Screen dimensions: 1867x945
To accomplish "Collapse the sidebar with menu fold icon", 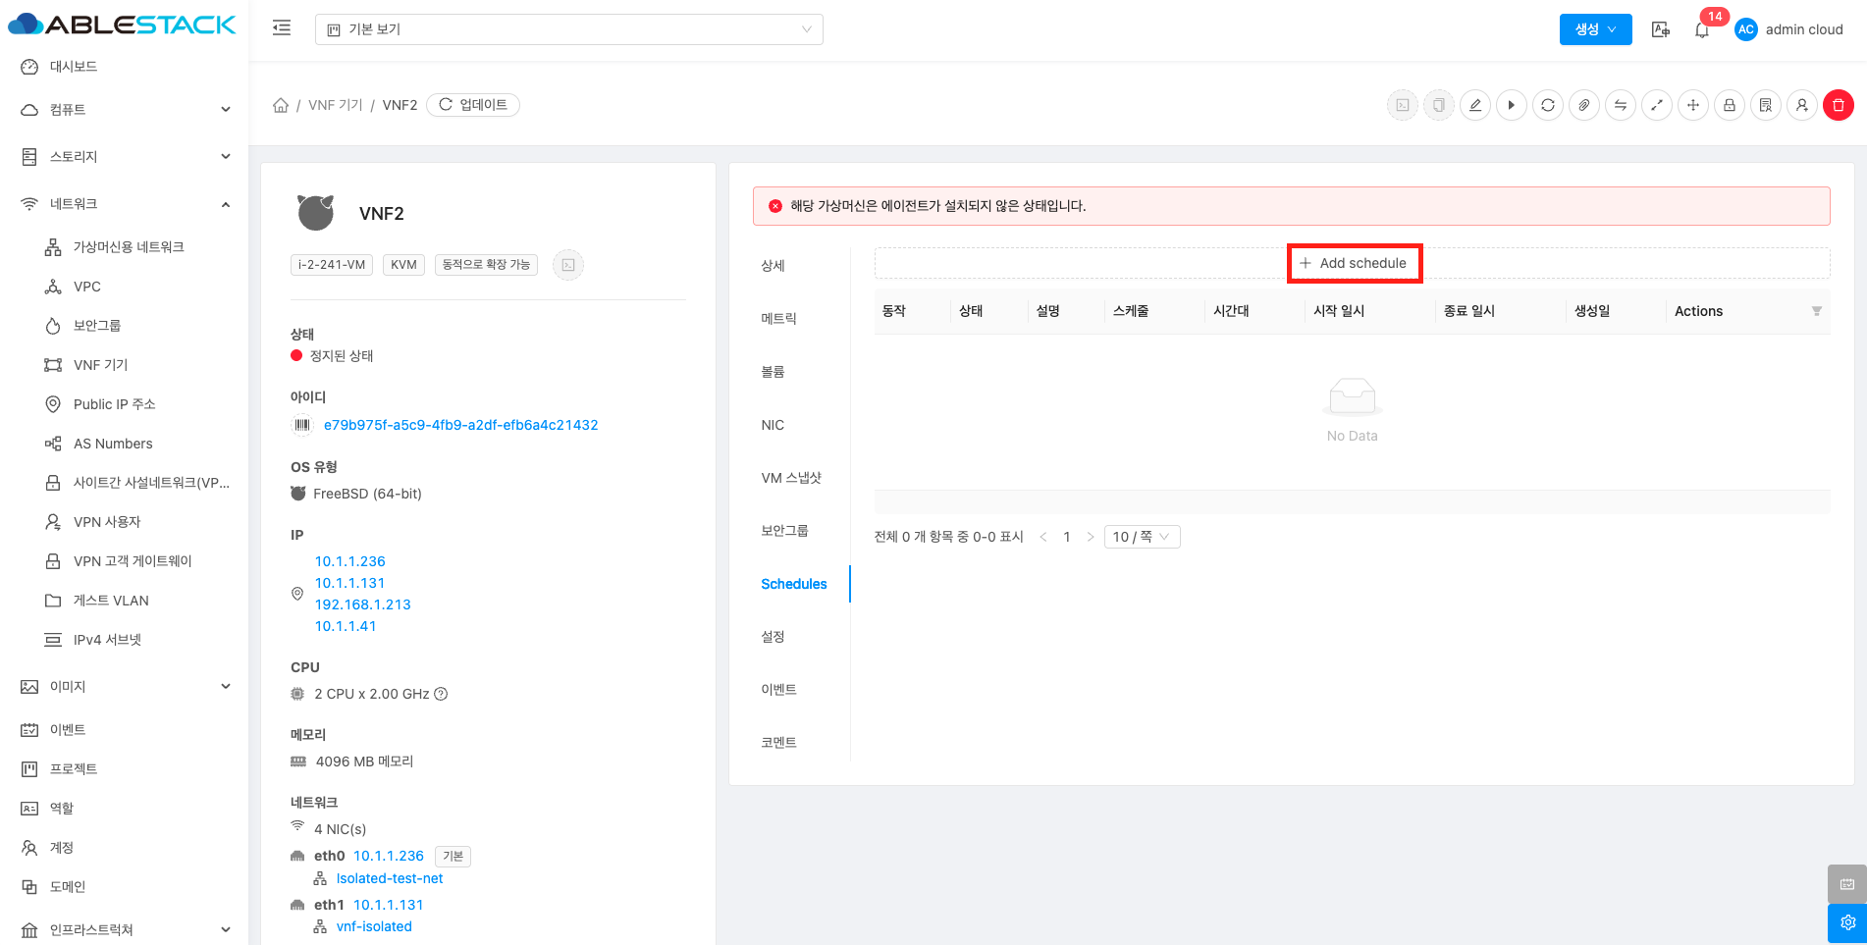I will coord(282,28).
